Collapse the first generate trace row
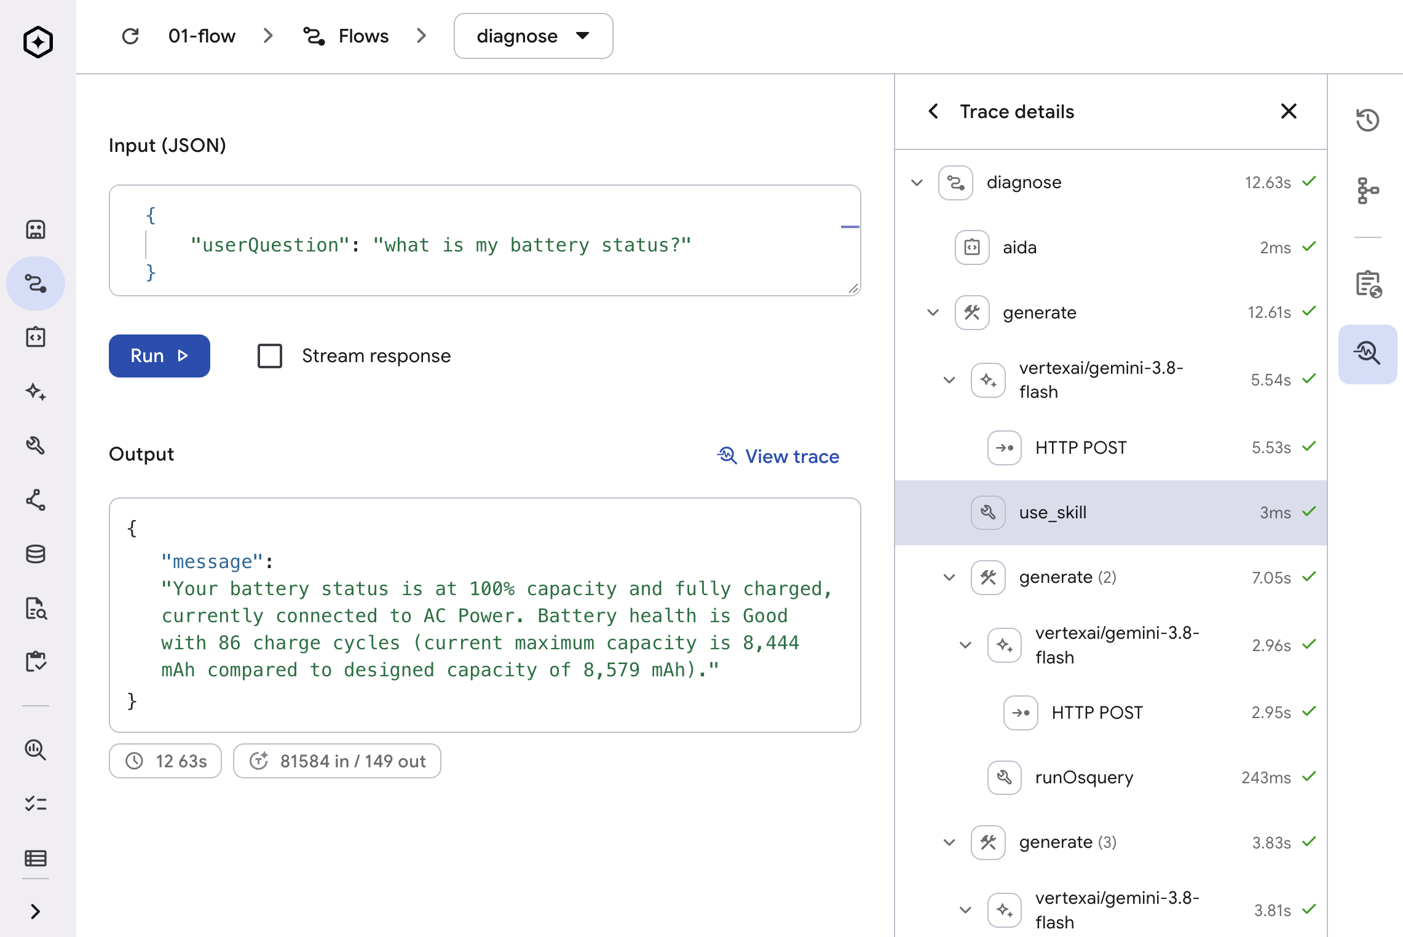This screenshot has height=937, width=1403. pos(933,312)
